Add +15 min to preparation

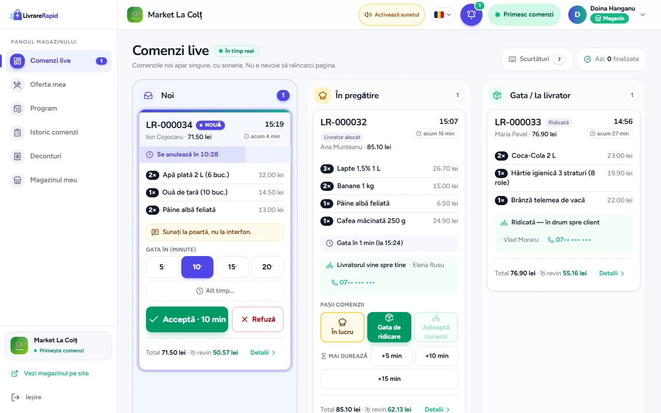point(389,379)
